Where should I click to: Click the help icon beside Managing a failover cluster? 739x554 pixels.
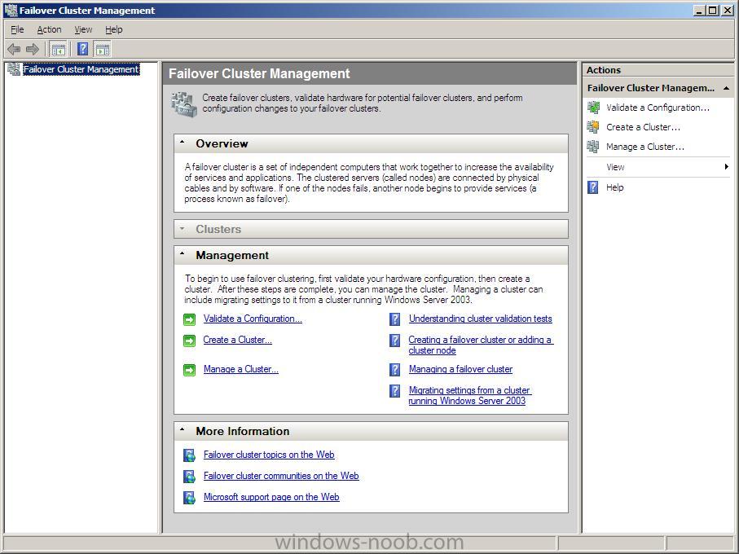(395, 370)
